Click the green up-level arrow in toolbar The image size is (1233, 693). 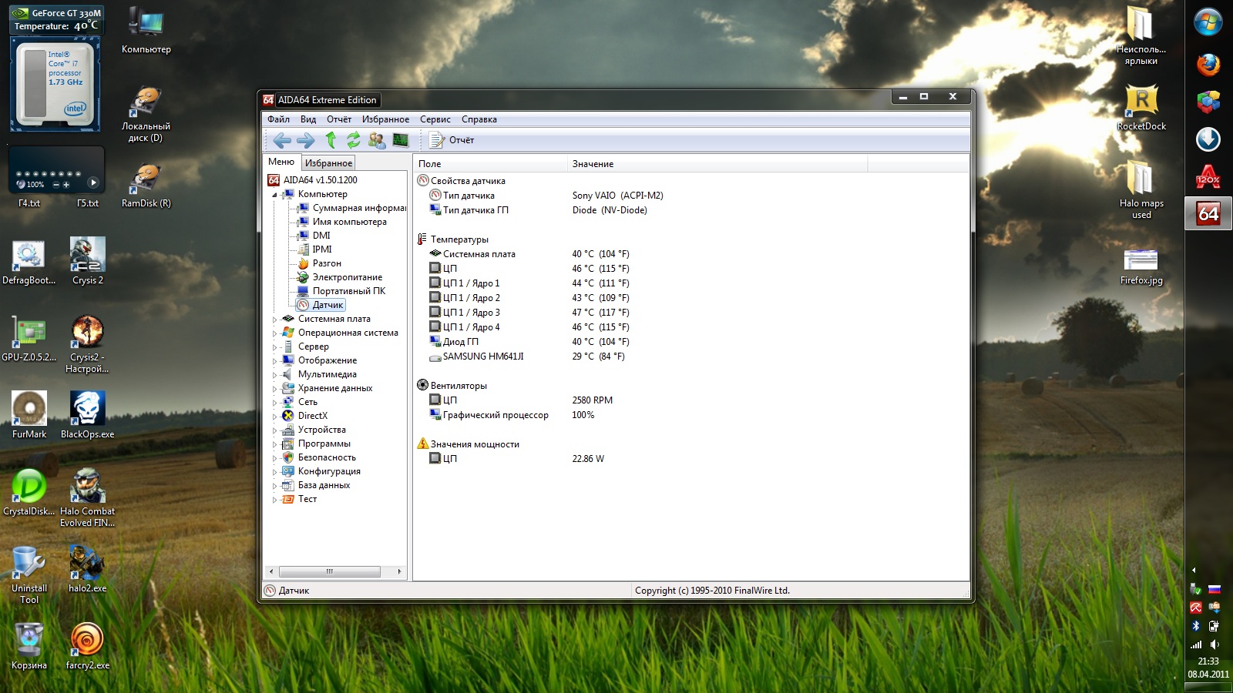tap(331, 139)
